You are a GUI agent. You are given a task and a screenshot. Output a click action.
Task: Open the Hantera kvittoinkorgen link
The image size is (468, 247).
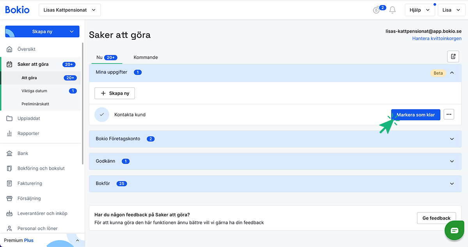pos(437,39)
